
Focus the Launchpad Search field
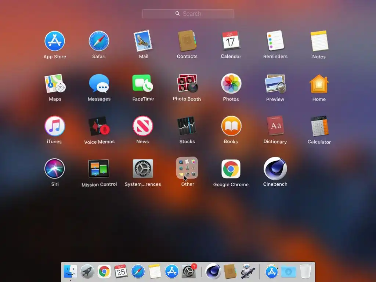(188, 14)
